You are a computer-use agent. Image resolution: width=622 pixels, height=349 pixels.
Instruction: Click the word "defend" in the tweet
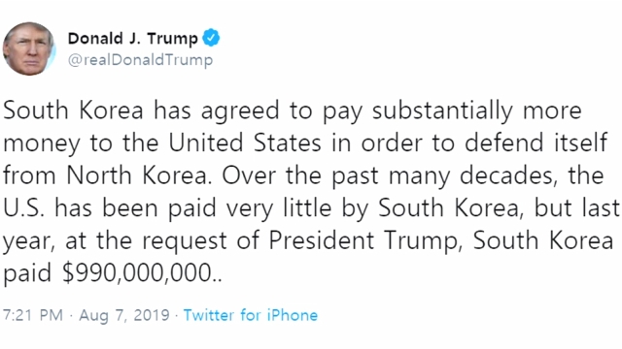click(503, 143)
